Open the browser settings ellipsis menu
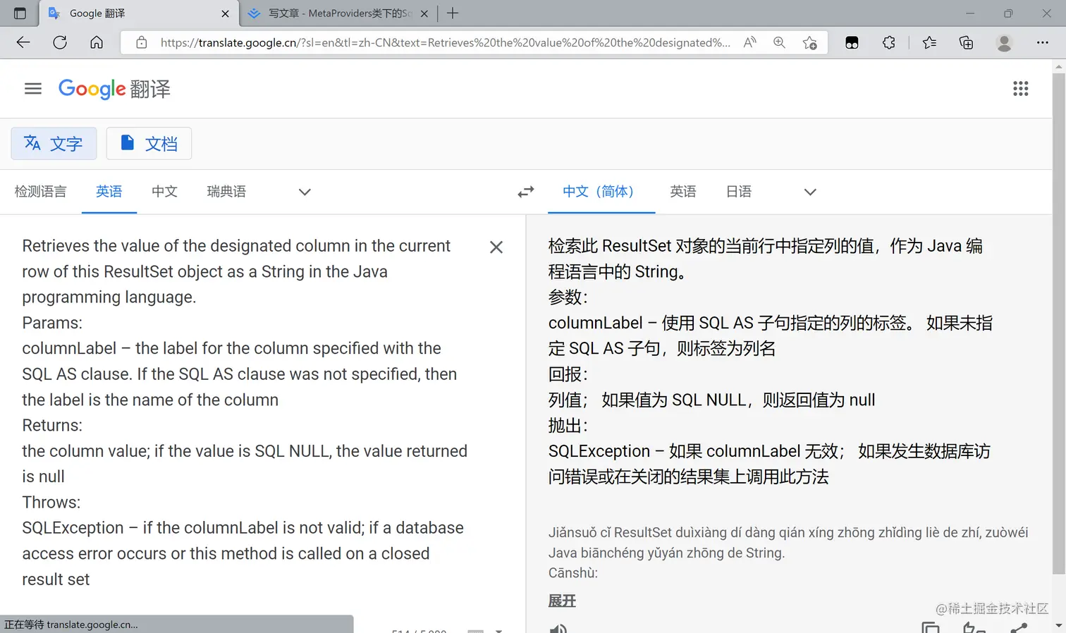Screen dimensions: 1066x633 [x=1042, y=42]
